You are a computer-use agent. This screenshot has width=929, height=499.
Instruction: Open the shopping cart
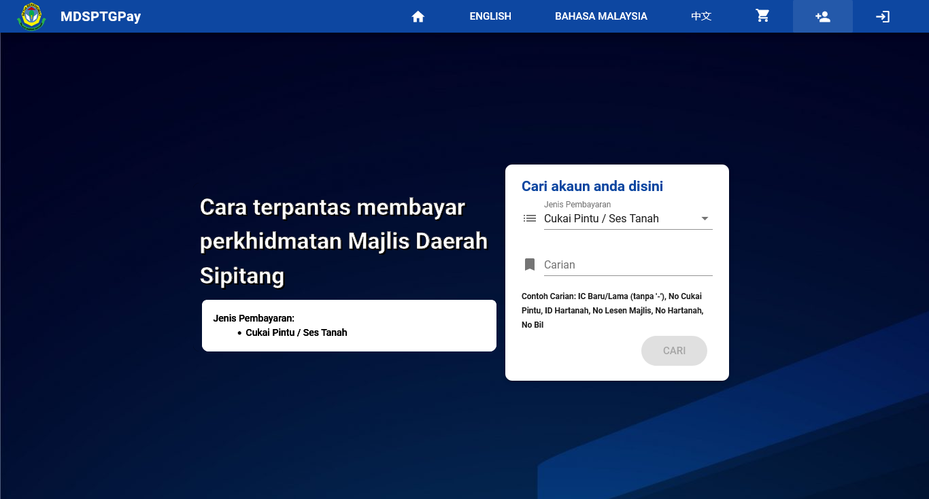(x=763, y=16)
